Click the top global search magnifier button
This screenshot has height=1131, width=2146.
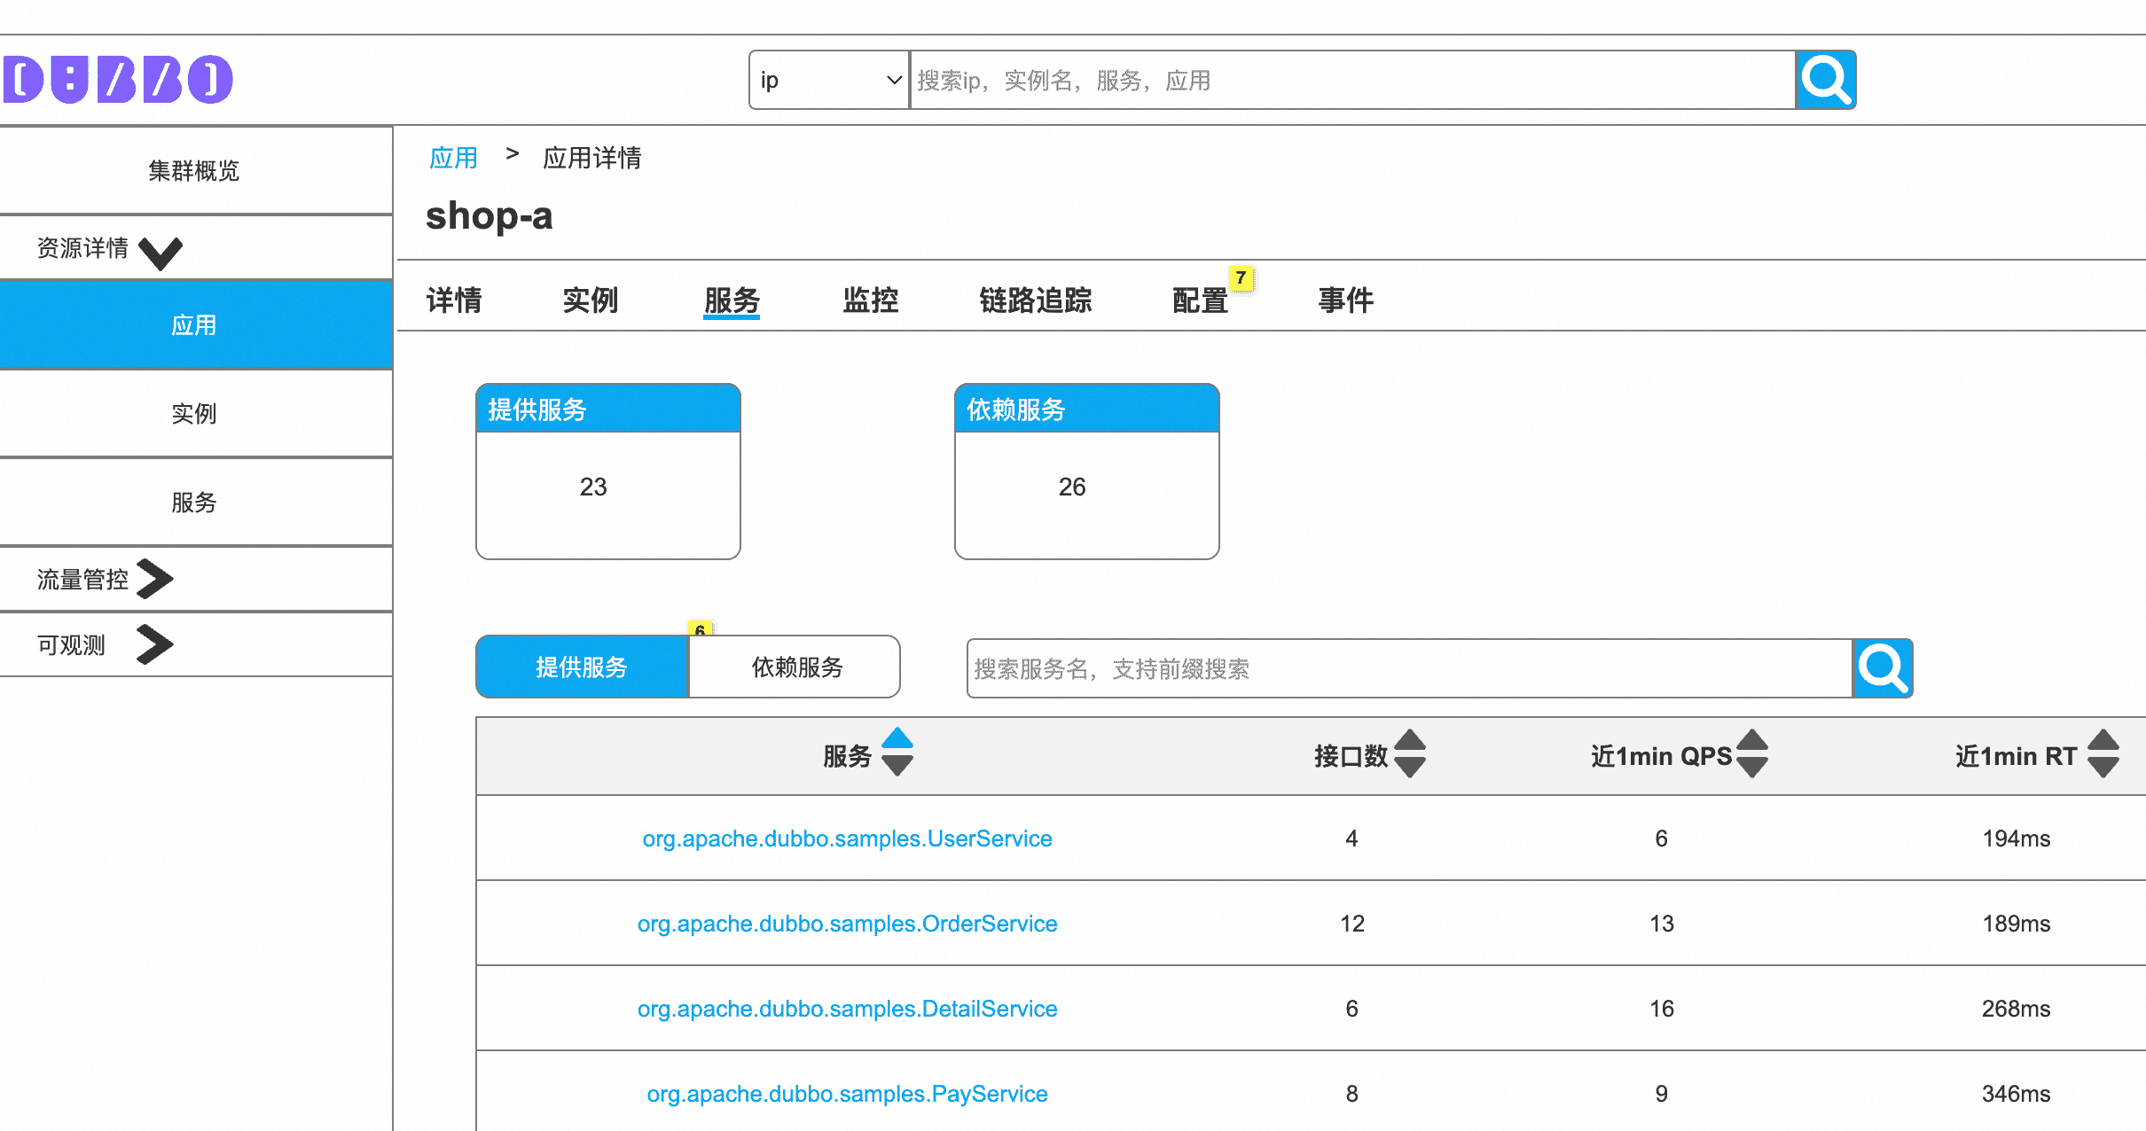[x=1825, y=80]
